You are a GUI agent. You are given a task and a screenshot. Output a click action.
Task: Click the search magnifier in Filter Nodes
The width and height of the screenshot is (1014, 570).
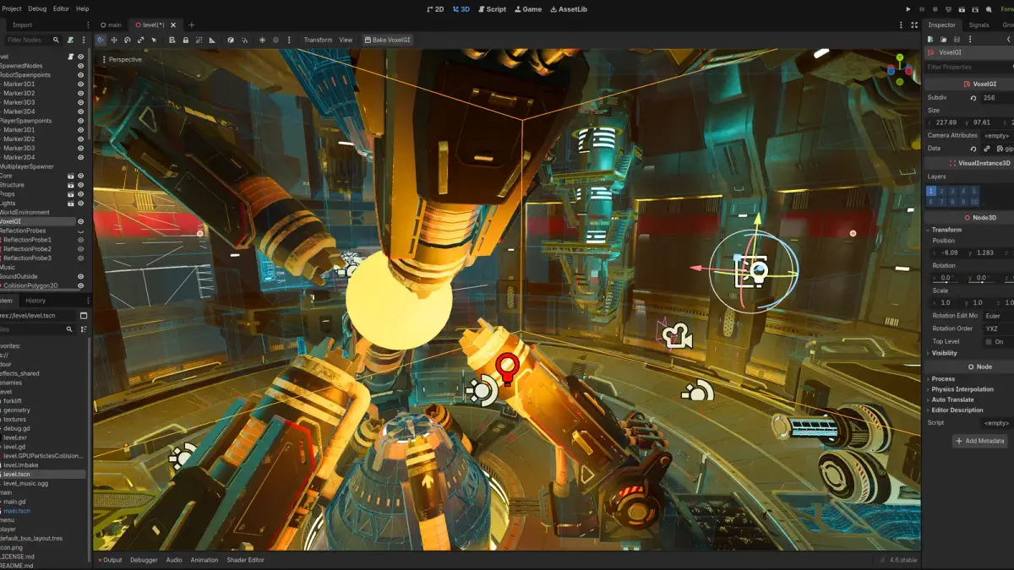coord(56,40)
